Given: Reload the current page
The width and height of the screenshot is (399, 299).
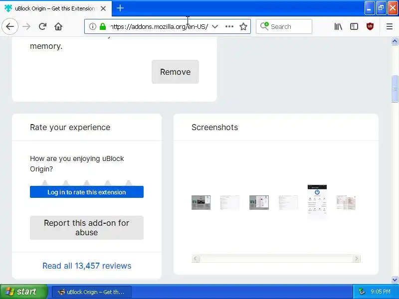Looking at the screenshot, I should pos(42,26).
